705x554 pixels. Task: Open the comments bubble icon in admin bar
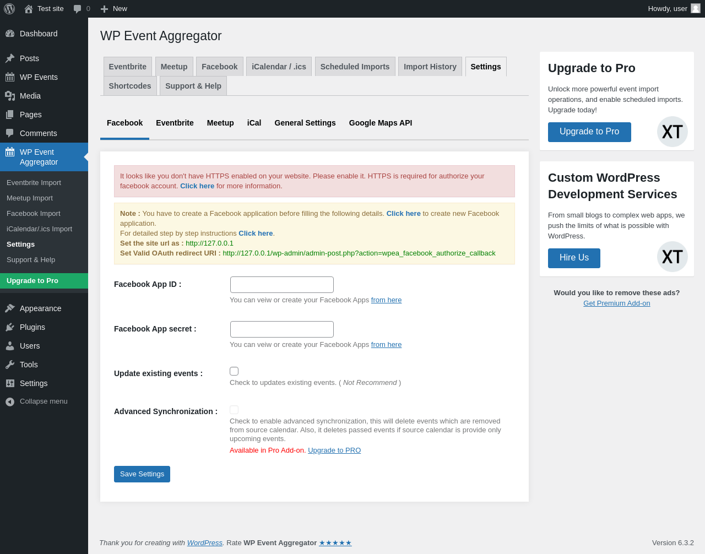(x=78, y=9)
